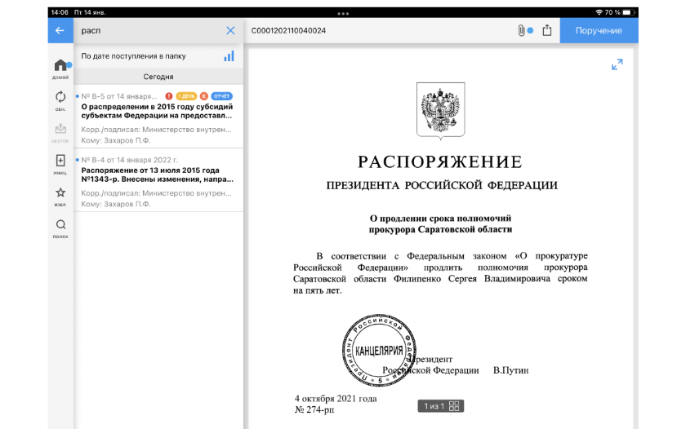Open the unsent (неотпр.) items icon
Image resolution: width=686 pixels, height=429 pixels.
click(x=60, y=130)
